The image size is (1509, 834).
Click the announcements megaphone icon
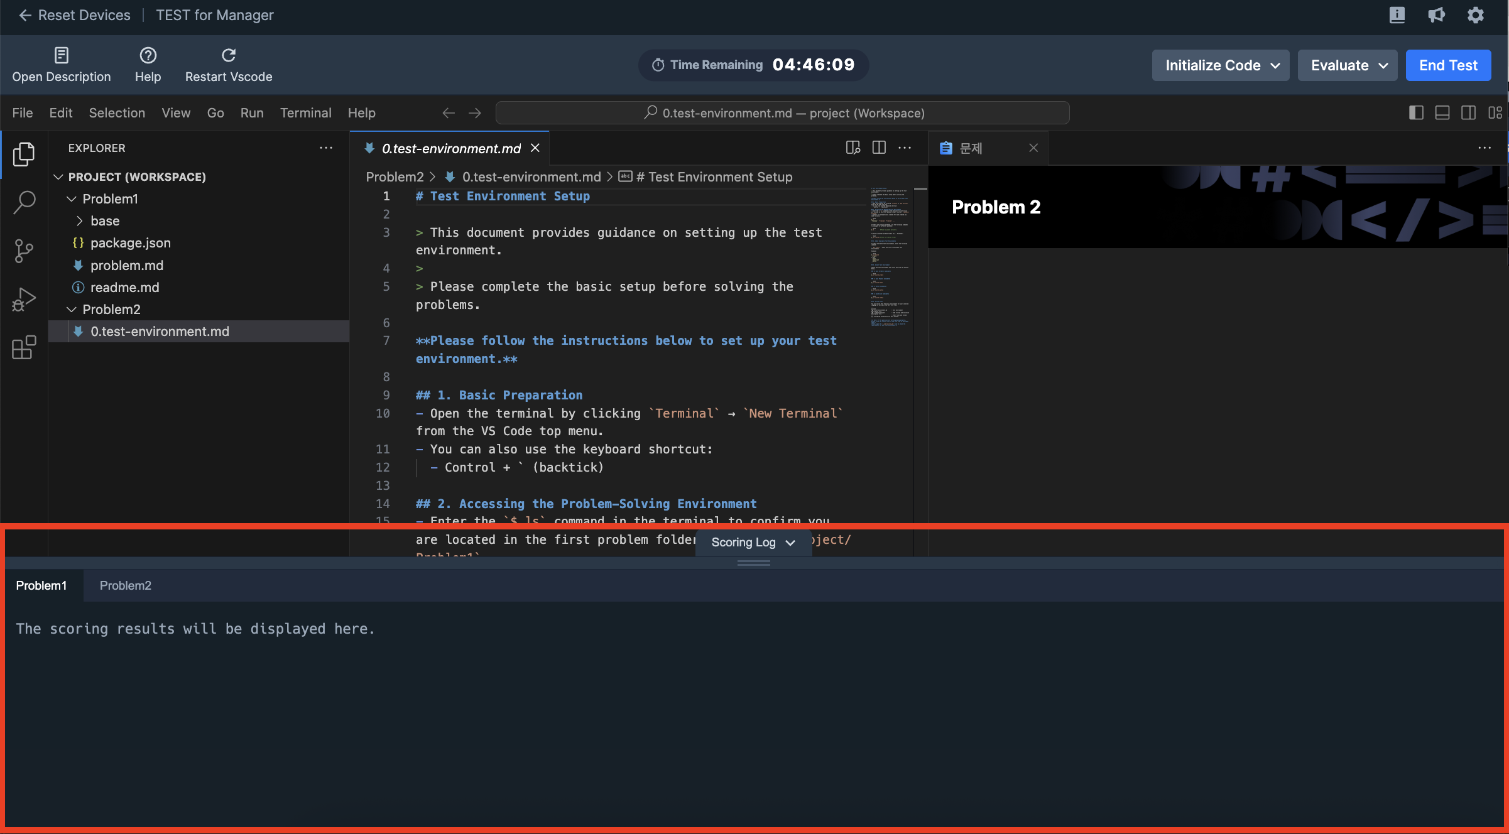(x=1436, y=14)
